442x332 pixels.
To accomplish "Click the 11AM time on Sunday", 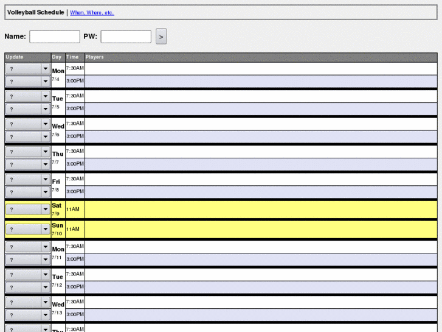I will pos(75,229).
